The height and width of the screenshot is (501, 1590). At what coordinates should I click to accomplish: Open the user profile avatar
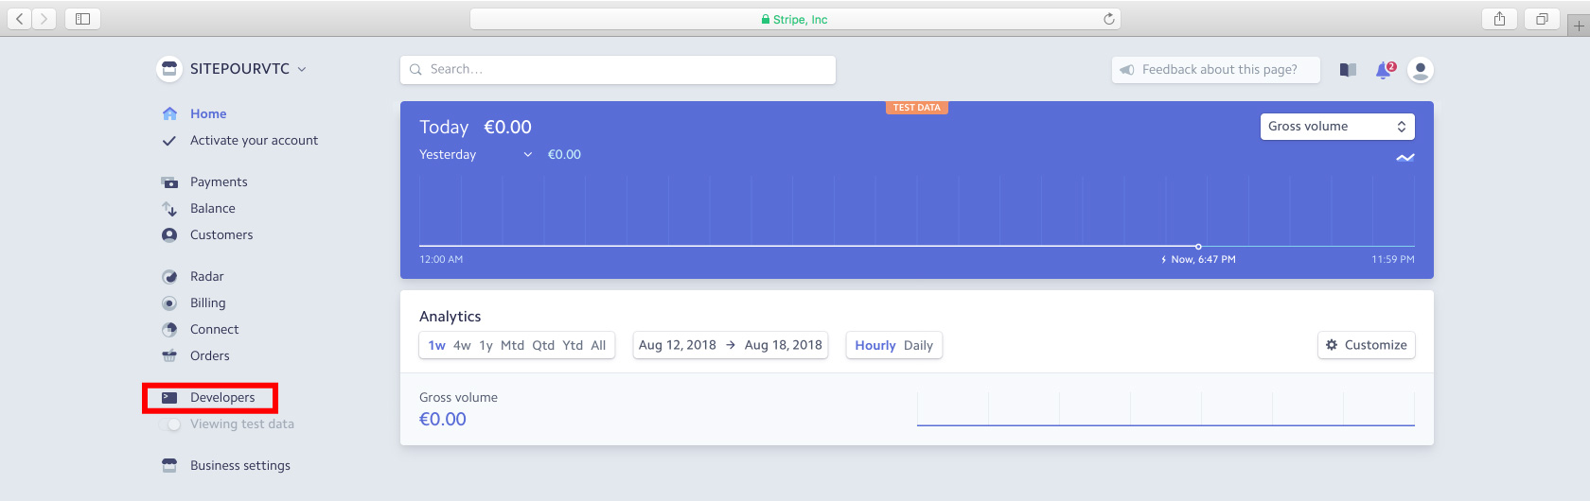(1421, 70)
